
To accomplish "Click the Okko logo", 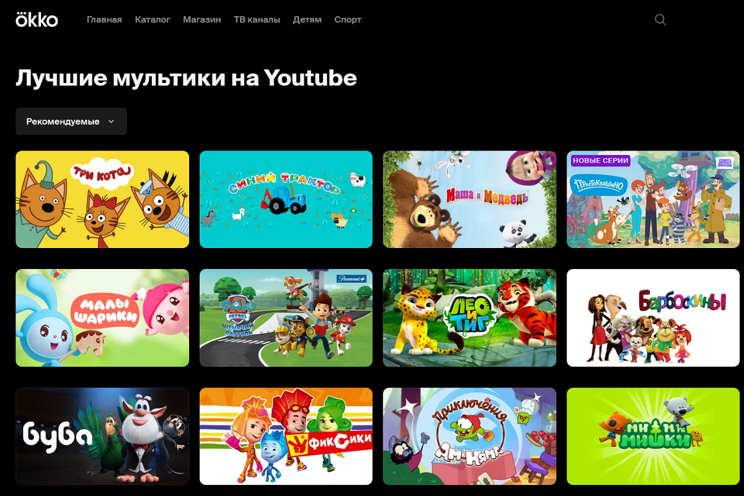I will (x=37, y=20).
